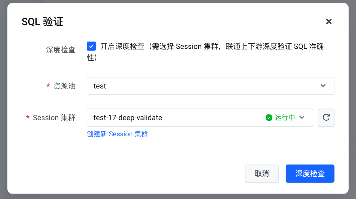The image size is (356, 199).
Task: Open the 创建新 Session 集群 link
Action: (117, 134)
